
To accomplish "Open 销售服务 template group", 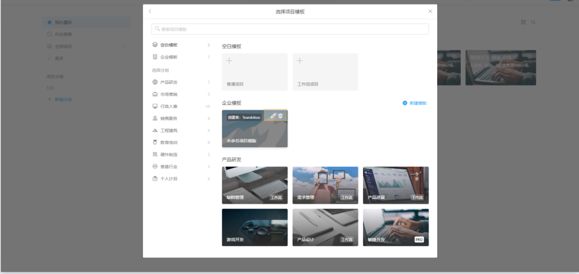I will (181, 118).
